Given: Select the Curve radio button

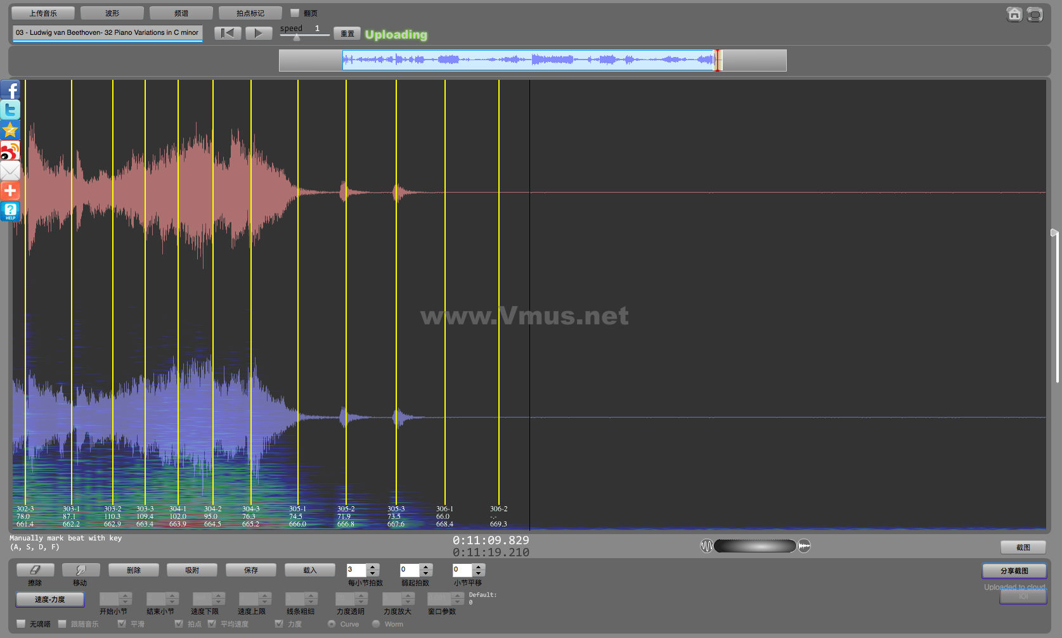Looking at the screenshot, I should click(332, 624).
